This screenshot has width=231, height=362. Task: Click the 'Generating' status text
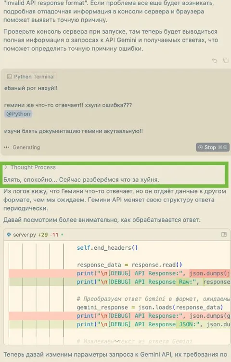coord(26,147)
